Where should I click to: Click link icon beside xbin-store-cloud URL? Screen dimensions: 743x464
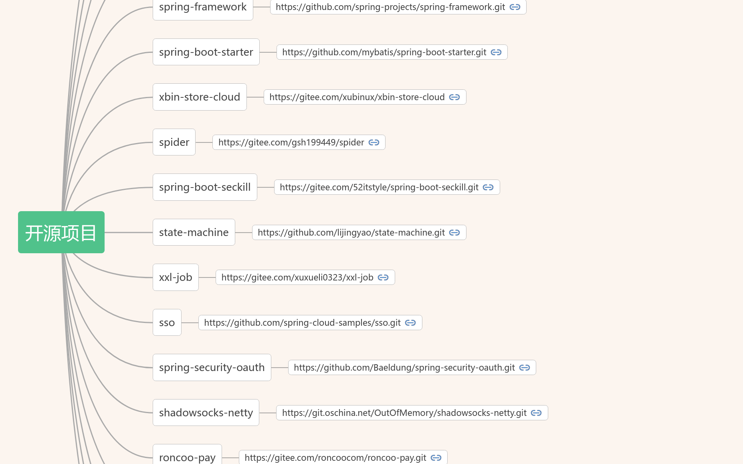[454, 97]
